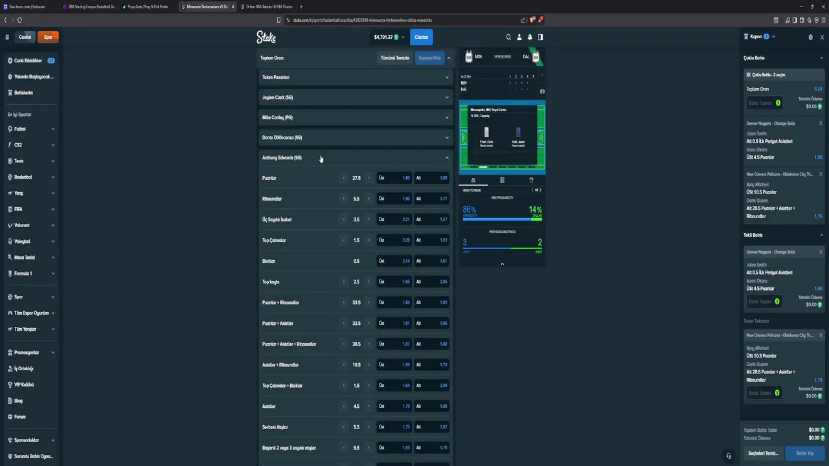Image resolution: width=829 pixels, height=466 pixels.
Task: Open the user profile icon
Action: (519, 37)
